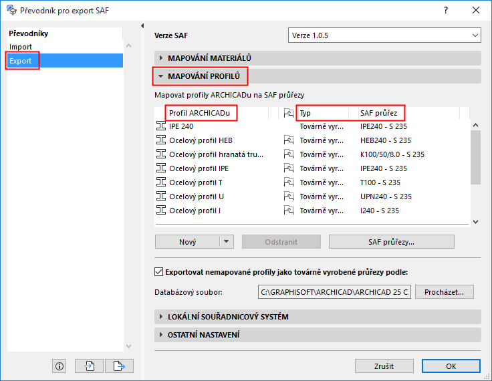Image resolution: width=492 pixels, height=381 pixels.
Task: Click the K100/50/8.0 - S 235 cell
Action: click(392, 154)
